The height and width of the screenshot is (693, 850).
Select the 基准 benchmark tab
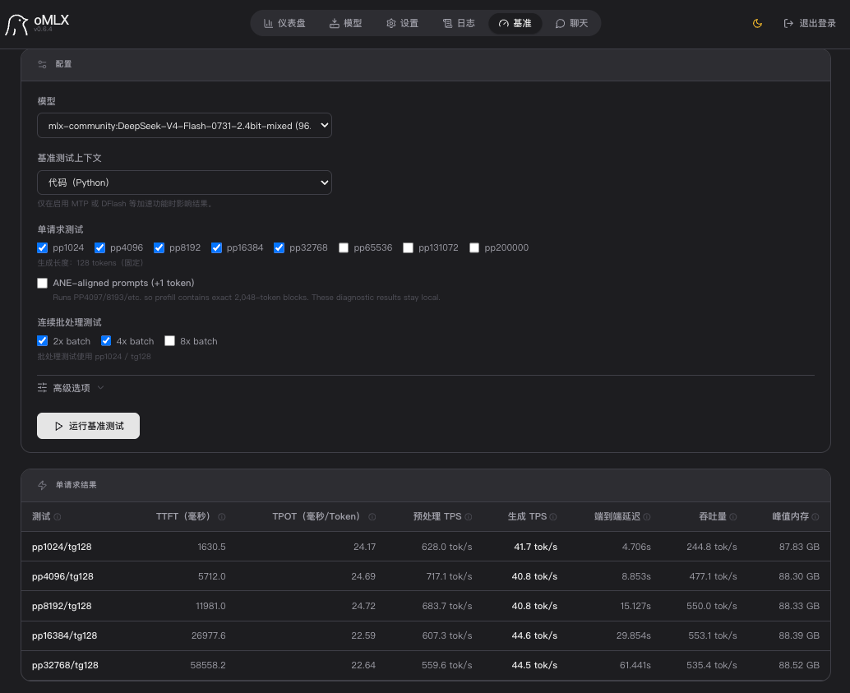pyautogui.click(x=515, y=23)
